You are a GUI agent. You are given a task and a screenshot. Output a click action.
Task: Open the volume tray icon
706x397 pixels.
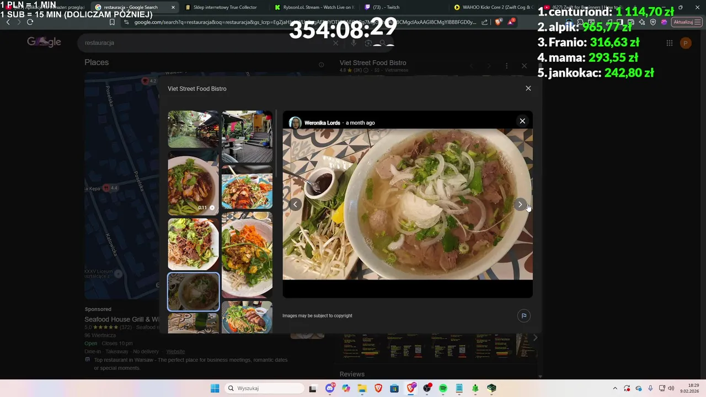click(671, 388)
